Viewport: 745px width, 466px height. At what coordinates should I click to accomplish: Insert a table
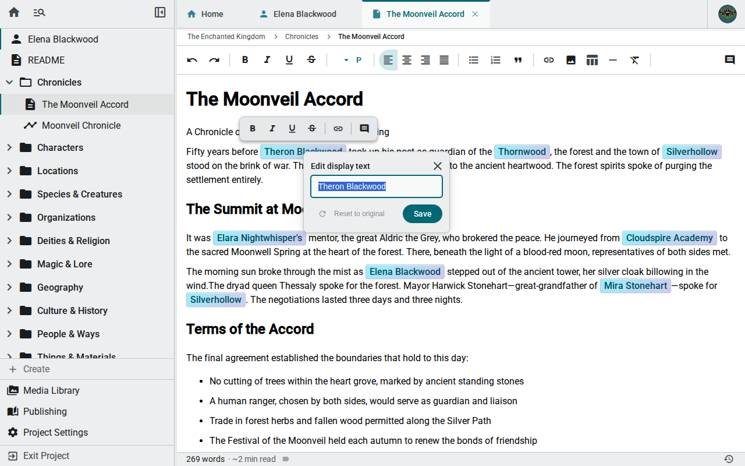pos(592,60)
